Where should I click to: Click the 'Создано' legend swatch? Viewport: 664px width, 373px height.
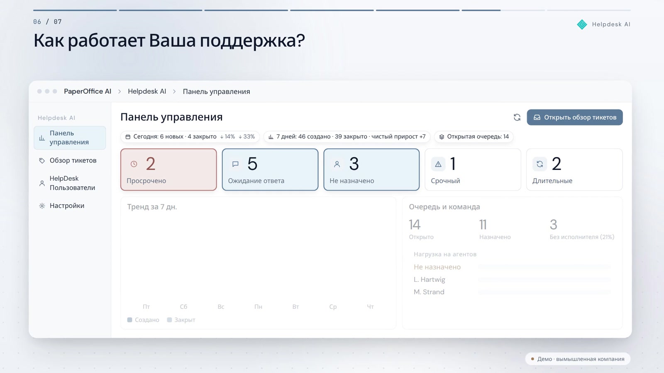point(129,320)
